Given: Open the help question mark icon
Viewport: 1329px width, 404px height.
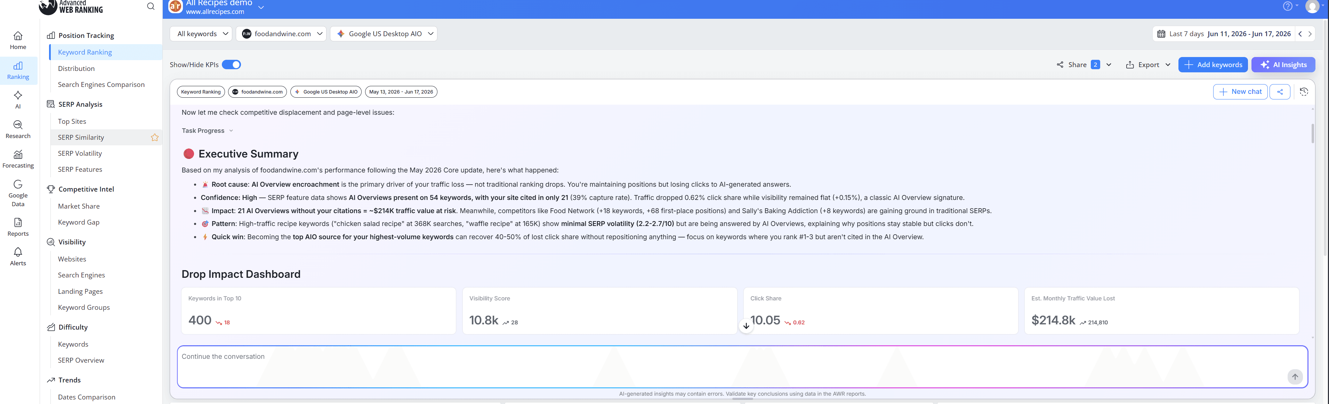Looking at the screenshot, I should click(x=1287, y=6).
